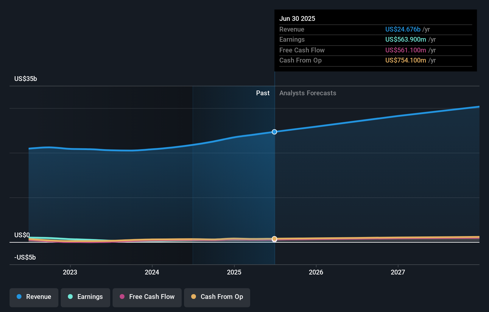The image size is (489, 312).
Task: Click the blue Revenue marker on the chart line
Action: pos(274,132)
